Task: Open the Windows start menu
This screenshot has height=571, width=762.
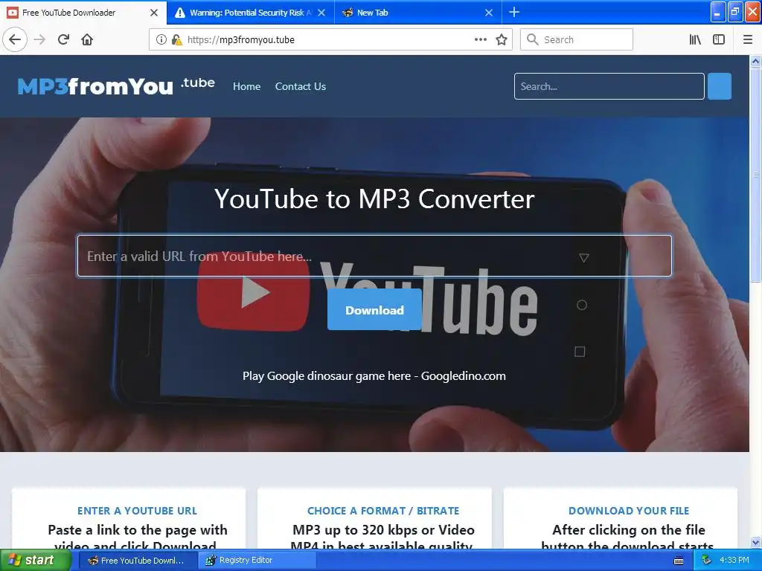Action: [34, 561]
